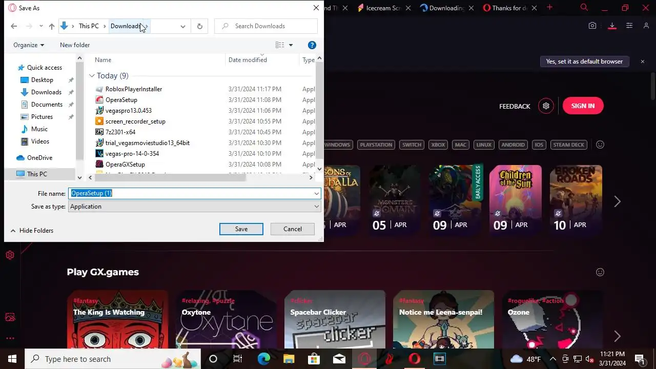
Task: Click the 7z2301-x64 file icon
Action: (x=99, y=132)
